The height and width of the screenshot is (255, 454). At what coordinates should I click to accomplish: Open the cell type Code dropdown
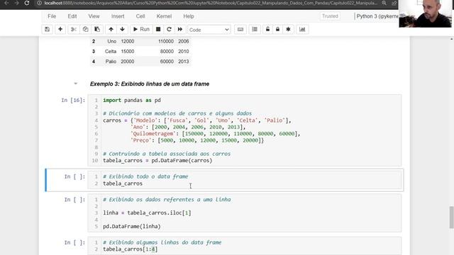point(209,30)
